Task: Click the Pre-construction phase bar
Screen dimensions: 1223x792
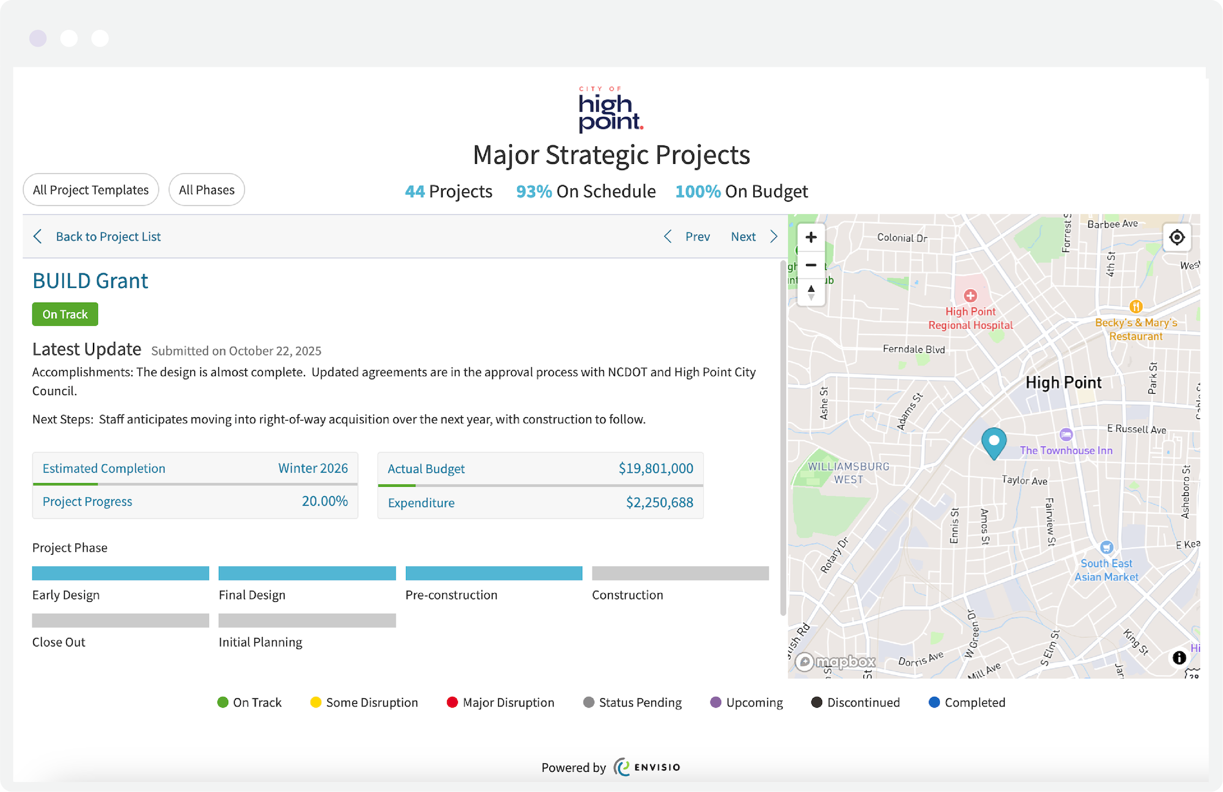Action: pos(493,573)
